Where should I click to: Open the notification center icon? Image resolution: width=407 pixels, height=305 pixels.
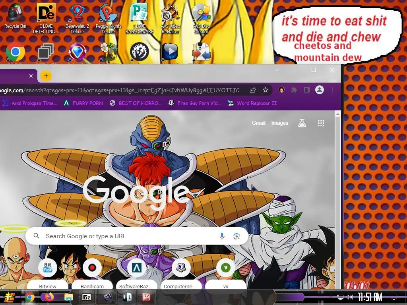coord(394,297)
